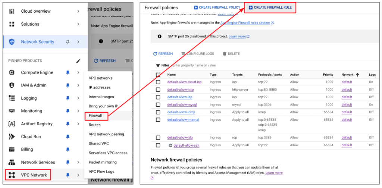Click the Billing card icon
Image resolution: width=382 pixels, height=188 pixels.
12,149
